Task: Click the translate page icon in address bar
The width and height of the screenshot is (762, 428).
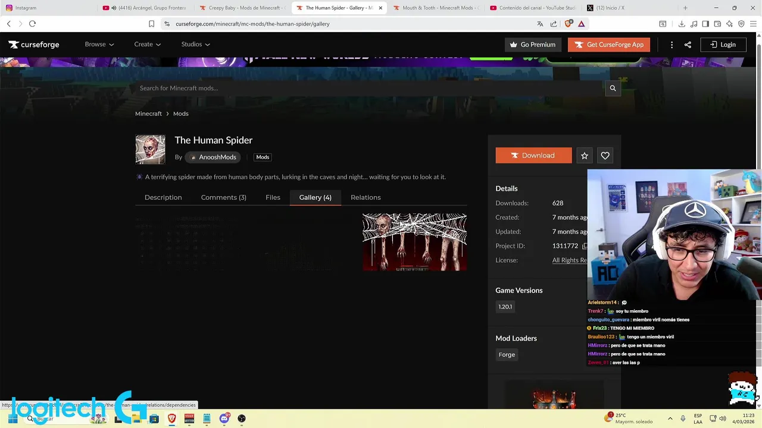Action: [540, 24]
